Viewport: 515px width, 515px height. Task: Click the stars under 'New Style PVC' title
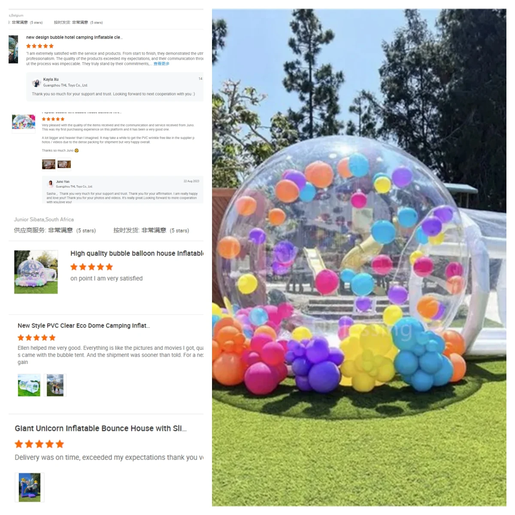[x=36, y=338]
